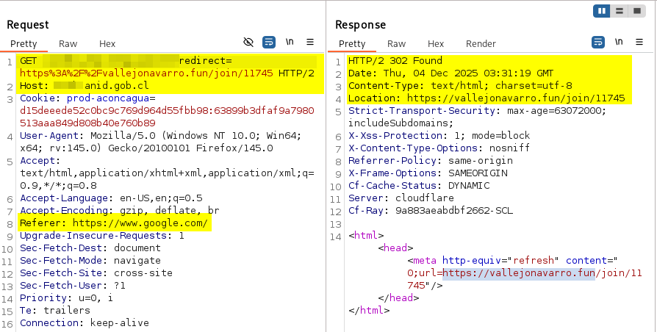Click the Response panel title
The image size is (657, 332).
[x=360, y=25]
